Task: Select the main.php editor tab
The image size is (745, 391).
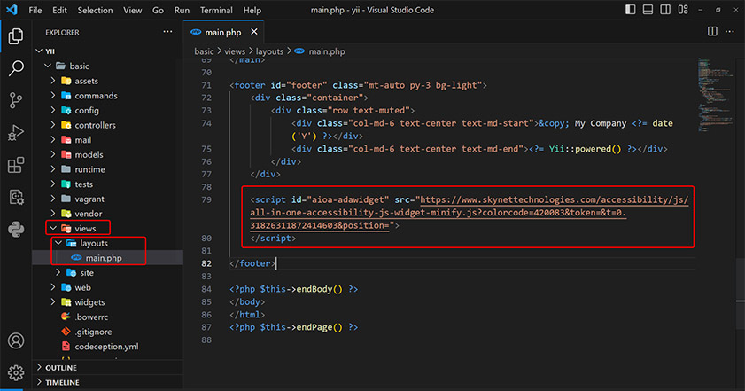Action: pyautogui.click(x=223, y=32)
